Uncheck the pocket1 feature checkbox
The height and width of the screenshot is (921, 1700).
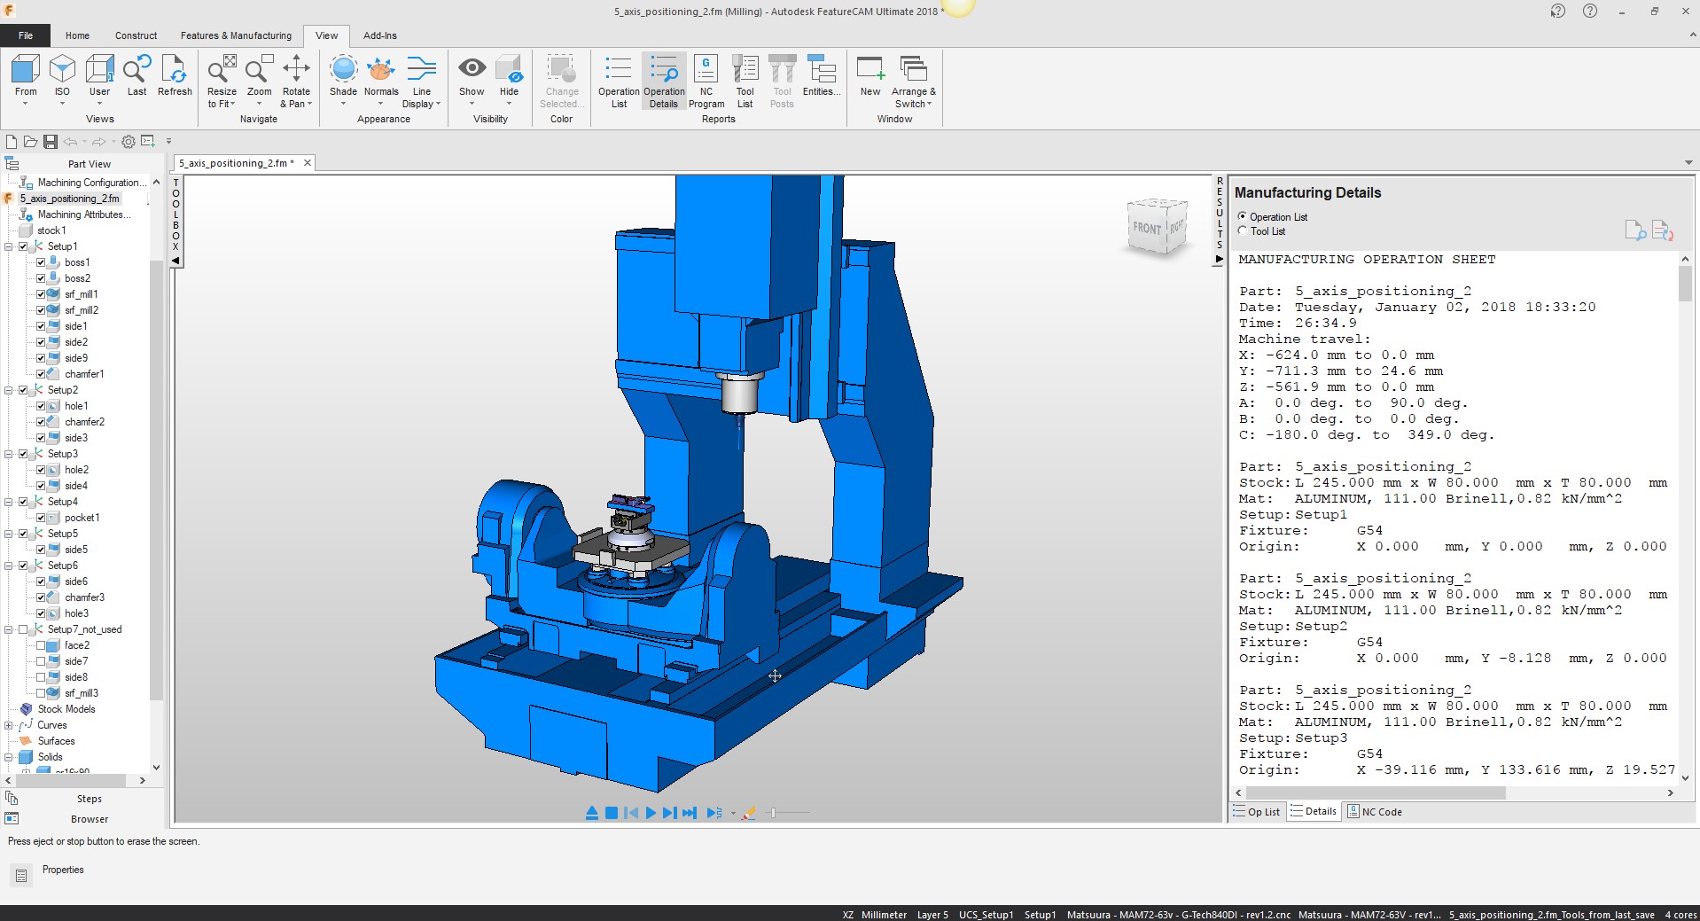pos(41,518)
